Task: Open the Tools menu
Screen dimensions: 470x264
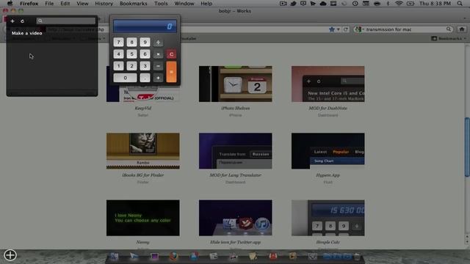Action: click(161, 4)
